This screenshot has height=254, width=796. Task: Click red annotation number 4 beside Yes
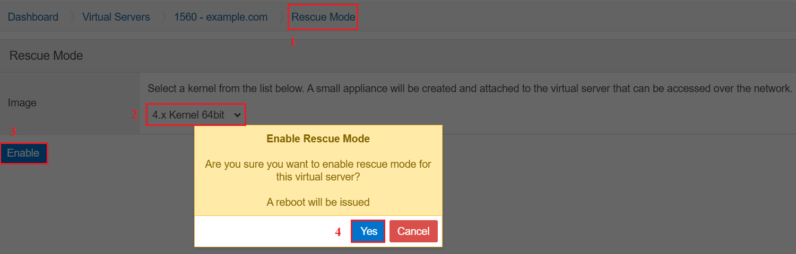[x=338, y=232]
